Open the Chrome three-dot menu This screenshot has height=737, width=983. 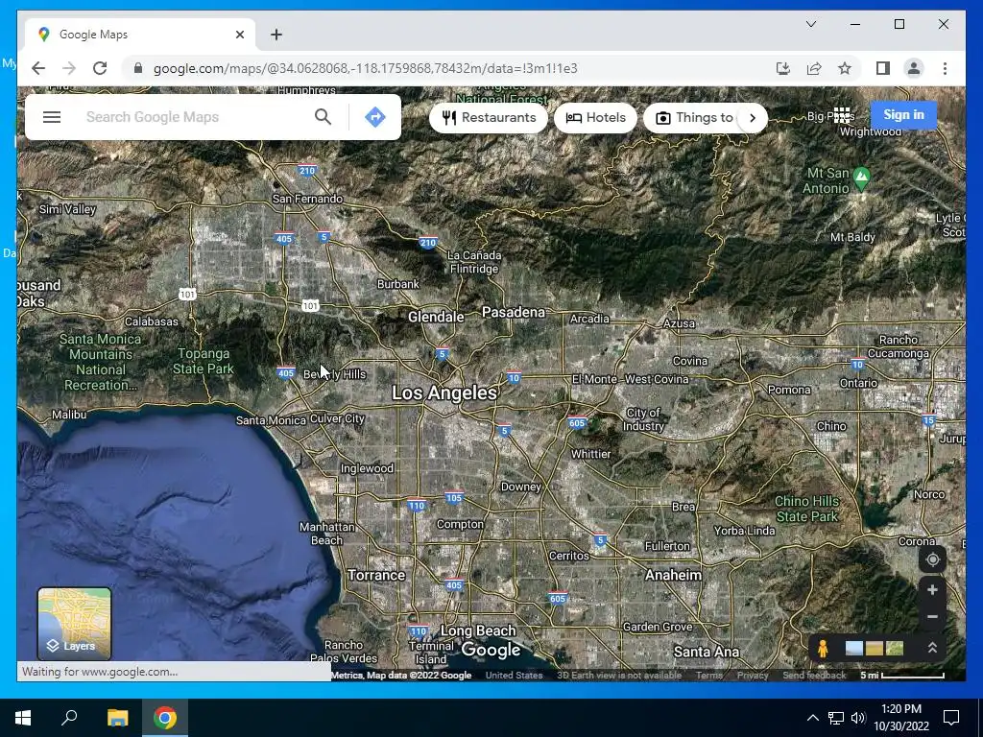click(x=945, y=68)
